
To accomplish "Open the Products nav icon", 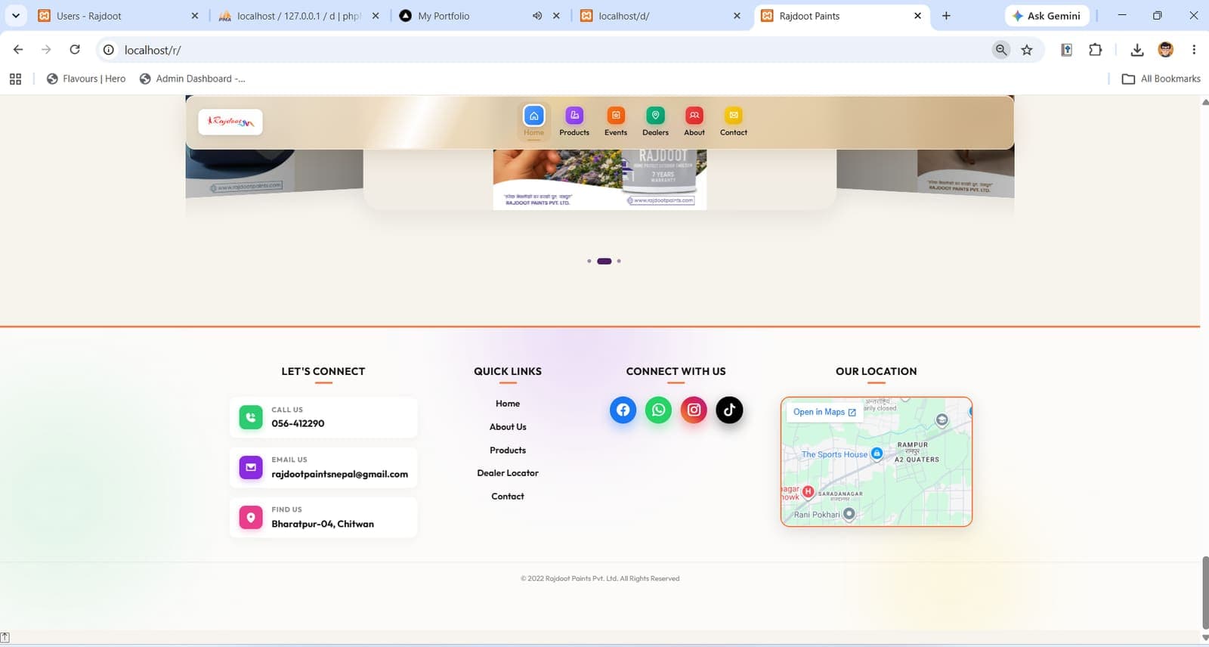I will coord(574,115).
